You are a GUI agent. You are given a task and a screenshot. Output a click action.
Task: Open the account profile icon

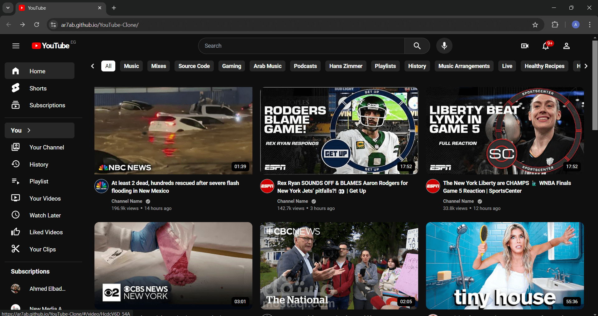[566, 46]
